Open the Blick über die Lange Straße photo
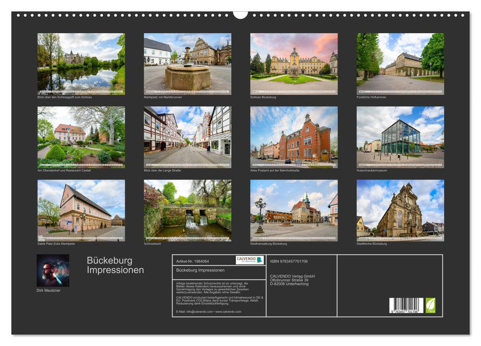The height and width of the screenshot is (346, 481). coord(187,137)
